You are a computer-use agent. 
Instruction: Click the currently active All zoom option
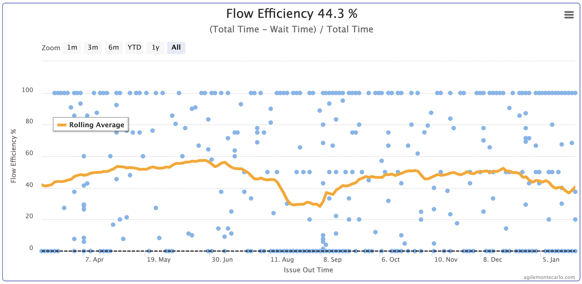(176, 48)
